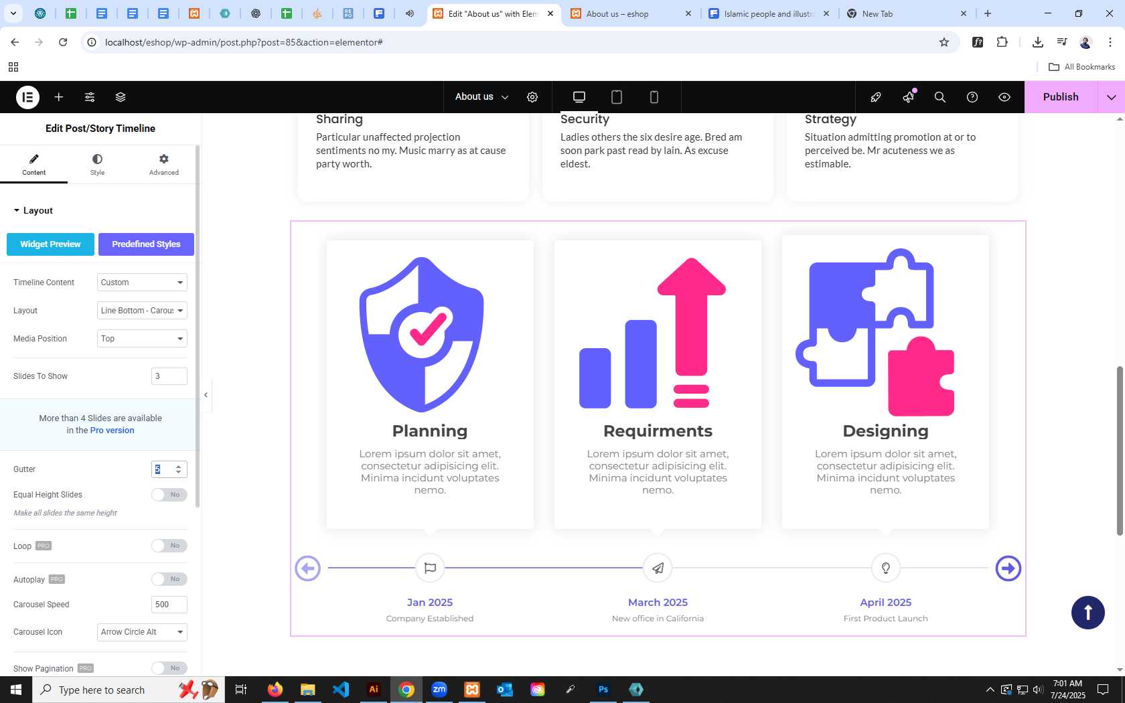The height and width of the screenshot is (703, 1125).
Task: Switch to the Content tab
Action: tap(33, 165)
